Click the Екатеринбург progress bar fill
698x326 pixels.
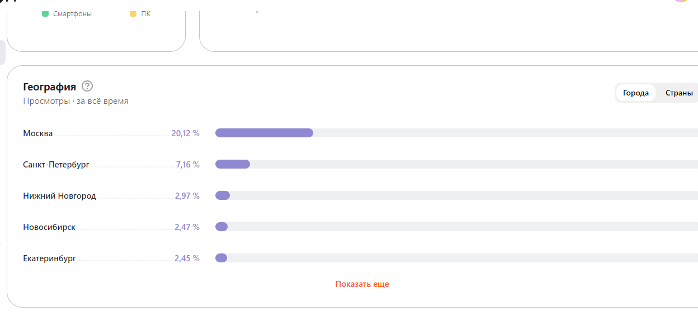click(x=221, y=258)
